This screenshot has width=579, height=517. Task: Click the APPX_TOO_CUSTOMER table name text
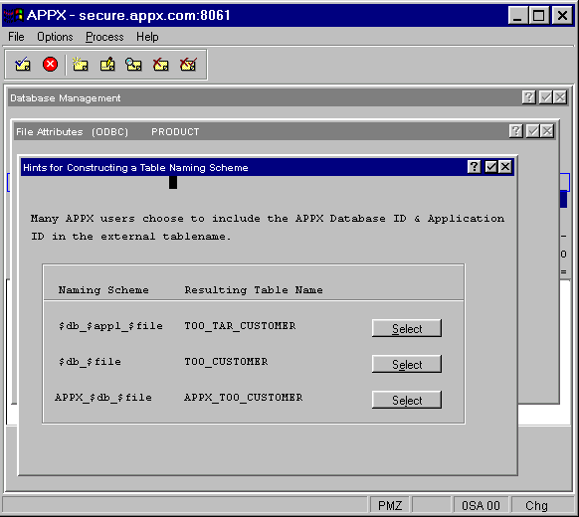(x=244, y=398)
